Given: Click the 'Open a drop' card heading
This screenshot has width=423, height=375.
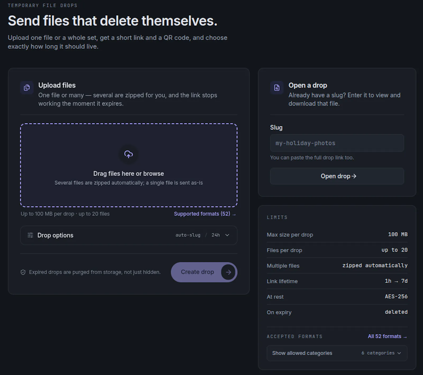Looking at the screenshot, I should click(308, 85).
